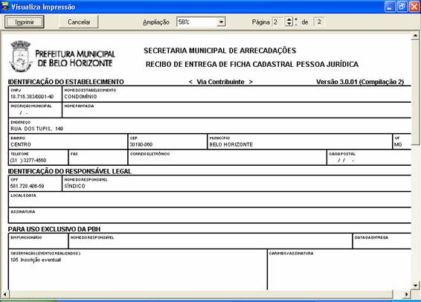Image resolution: width=421 pixels, height=302 pixels.
Task: Click the application icon in title bar
Action: [5, 7]
